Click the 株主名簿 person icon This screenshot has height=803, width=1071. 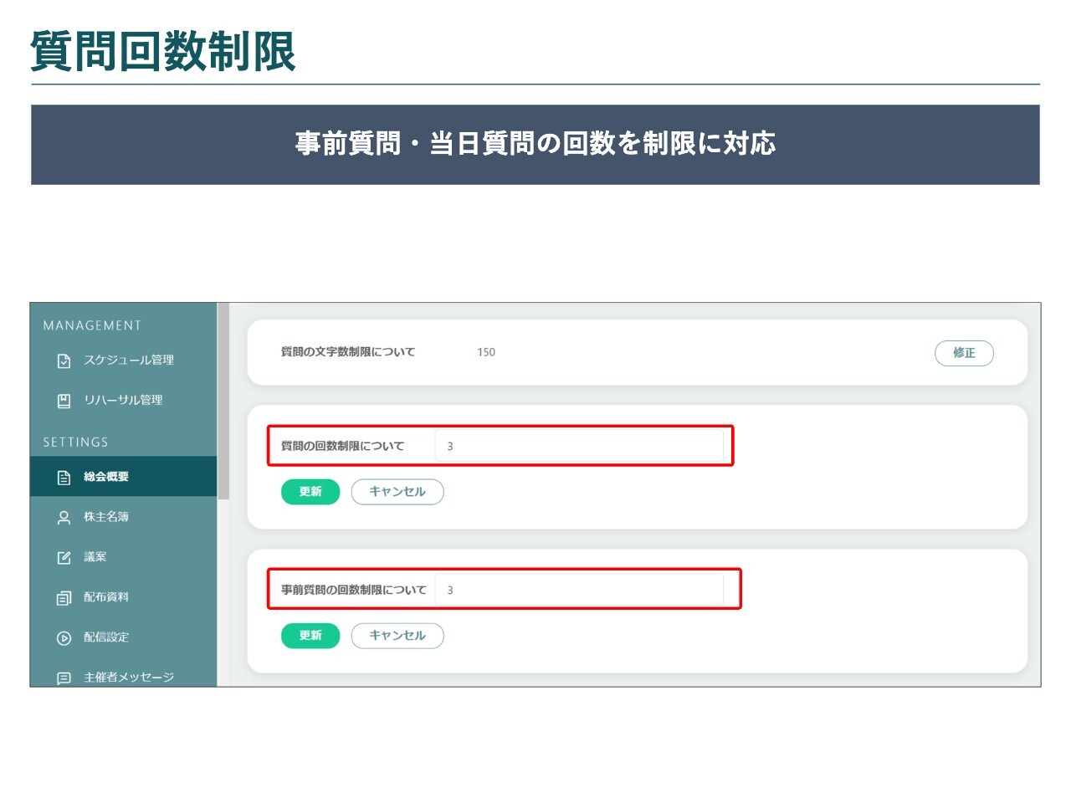click(64, 517)
